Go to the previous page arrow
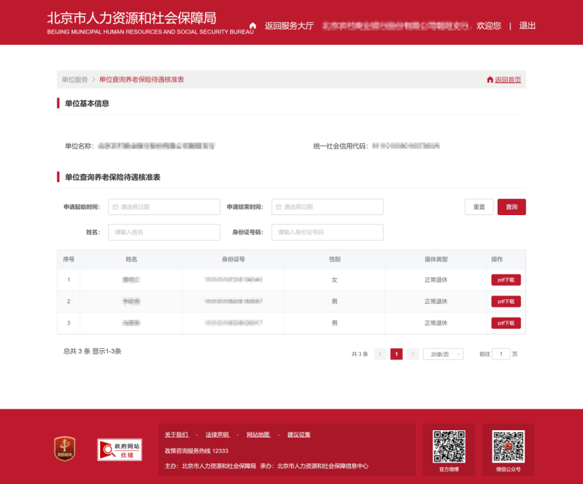 (x=380, y=354)
